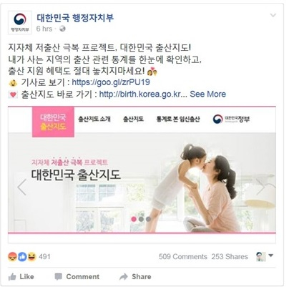
Task: Click the laughing haha reaction icon
Action: (x=31, y=257)
